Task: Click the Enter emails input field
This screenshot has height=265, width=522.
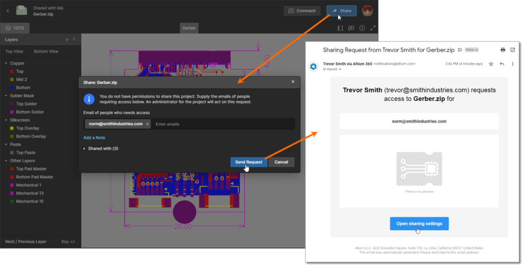Action: point(221,124)
